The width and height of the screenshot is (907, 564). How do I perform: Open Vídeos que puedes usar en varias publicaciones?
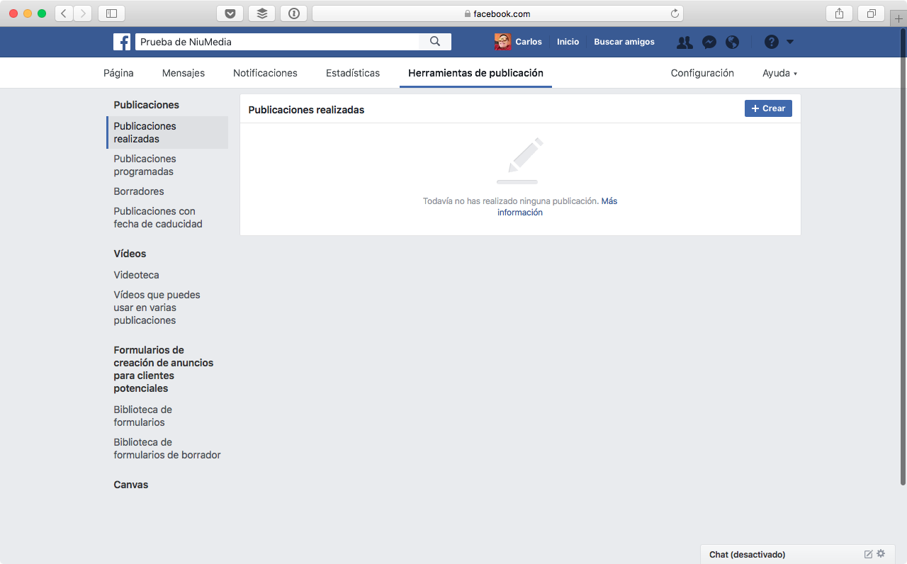click(x=157, y=308)
